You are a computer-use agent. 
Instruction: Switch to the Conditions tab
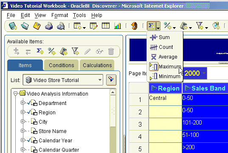[x=62, y=65]
